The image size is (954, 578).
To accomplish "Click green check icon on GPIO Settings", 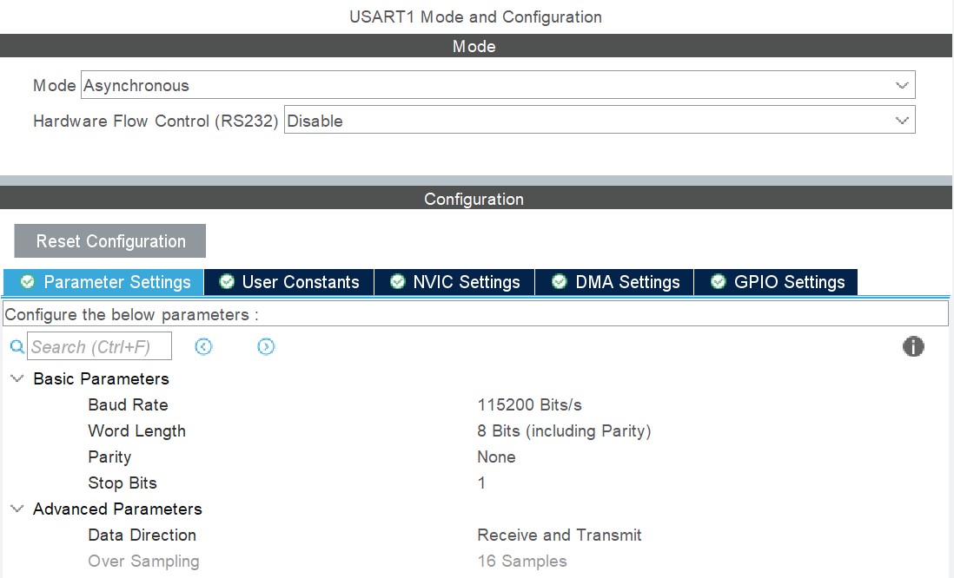I will 719,282.
